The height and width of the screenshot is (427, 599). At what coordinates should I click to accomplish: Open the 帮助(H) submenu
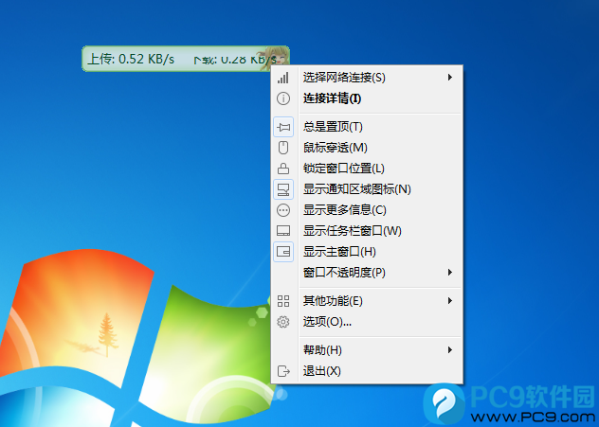[x=367, y=350]
